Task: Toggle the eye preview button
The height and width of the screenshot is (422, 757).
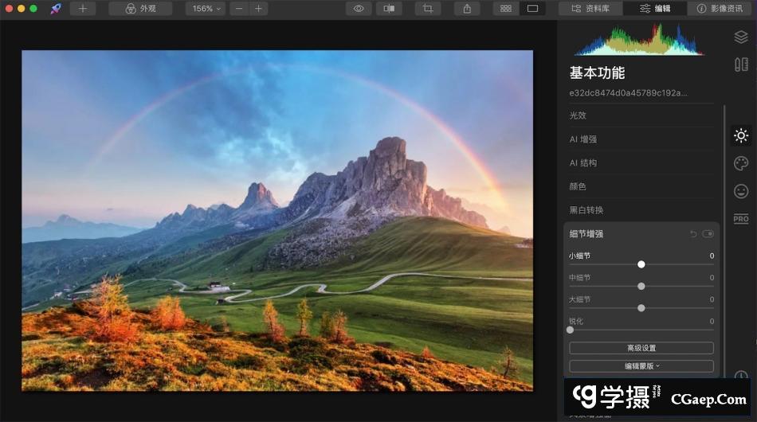Action: click(359, 9)
